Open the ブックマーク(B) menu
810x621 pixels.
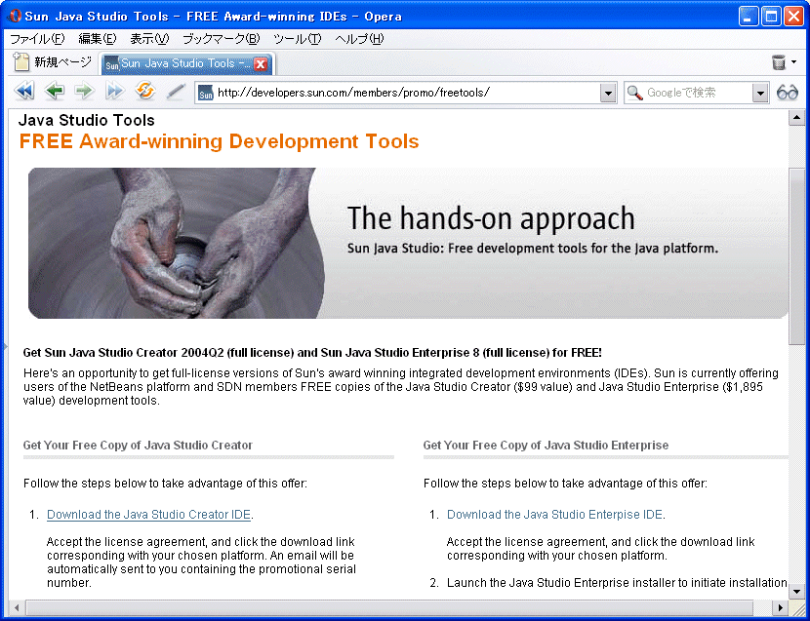click(221, 39)
